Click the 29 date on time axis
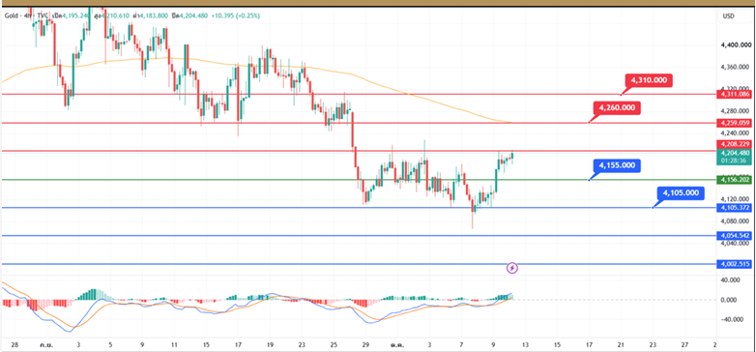Image resolution: width=756 pixels, height=352 pixels. [365, 345]
